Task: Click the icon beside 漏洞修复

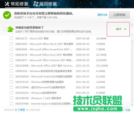Action: 36,4
